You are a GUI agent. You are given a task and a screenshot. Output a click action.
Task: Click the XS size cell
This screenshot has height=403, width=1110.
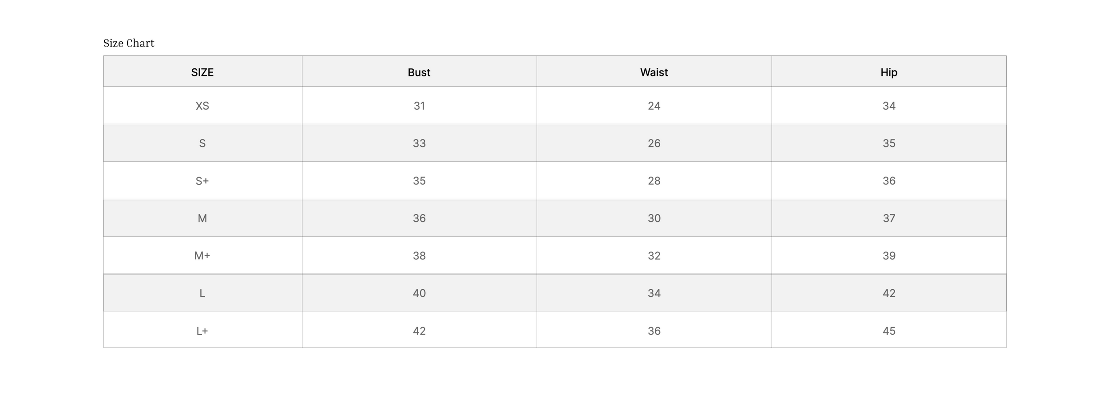(202, 106)
